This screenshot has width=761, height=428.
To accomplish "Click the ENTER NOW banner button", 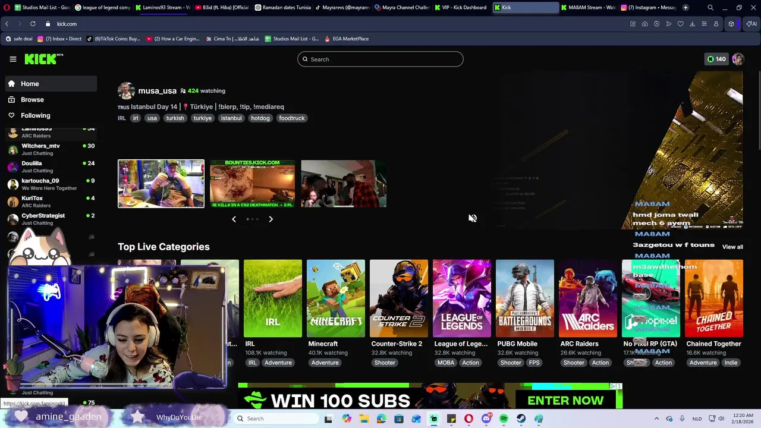I will click(565, 401).
